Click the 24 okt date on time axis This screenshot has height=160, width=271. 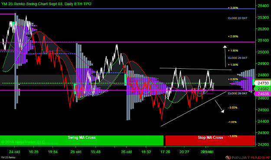tap(14, 152)
